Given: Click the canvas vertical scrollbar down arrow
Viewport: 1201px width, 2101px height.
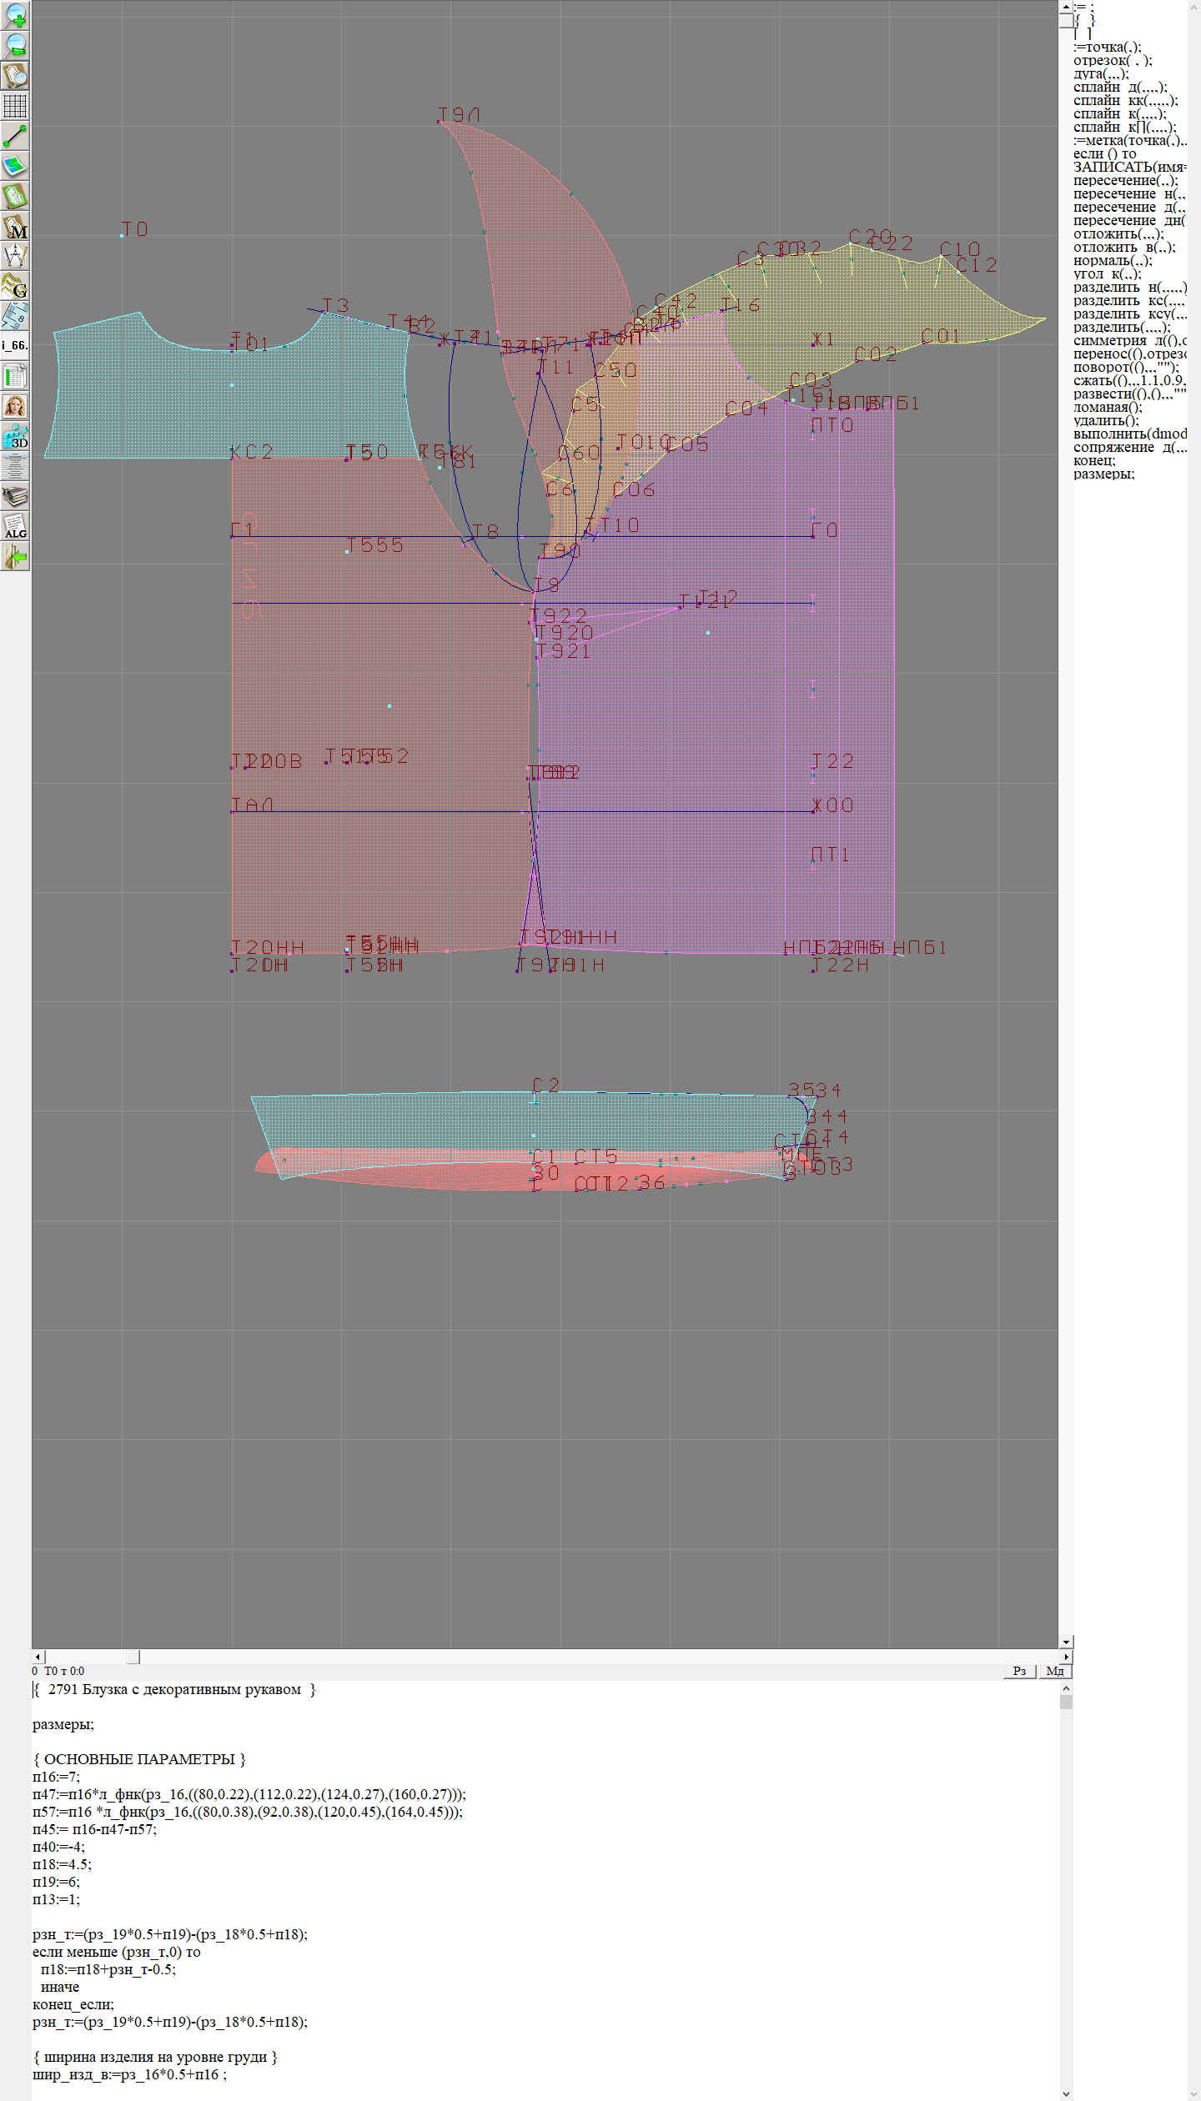Looking at the screenshot, I should (1066, 1642).
